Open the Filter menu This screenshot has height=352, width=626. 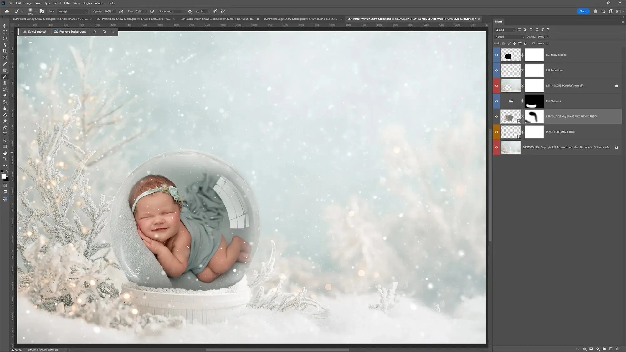67,3
